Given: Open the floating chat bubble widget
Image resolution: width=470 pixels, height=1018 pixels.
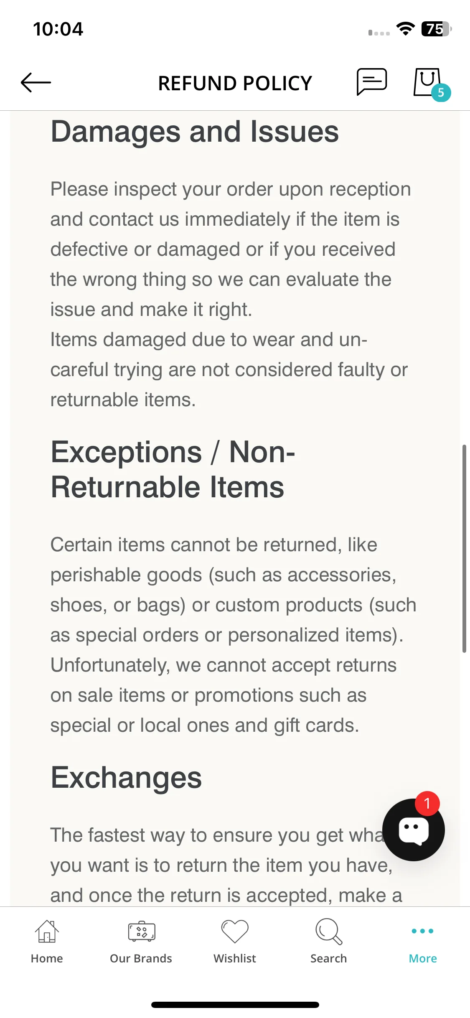Looking at the screenshot, I should (413, 830).
